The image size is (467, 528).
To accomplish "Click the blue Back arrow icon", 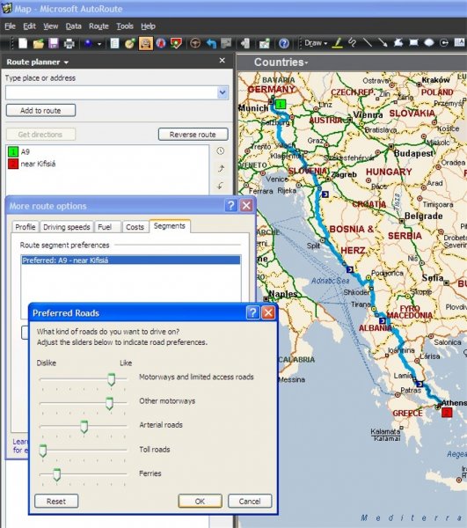I will [x=211, y=43].
